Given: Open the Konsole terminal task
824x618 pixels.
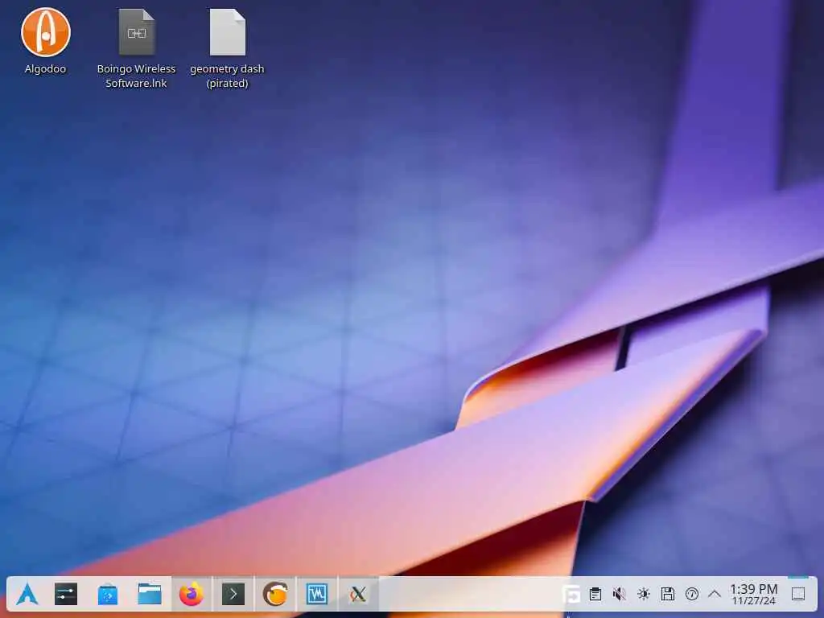Looking at the screenshot, I should point(233,595).
